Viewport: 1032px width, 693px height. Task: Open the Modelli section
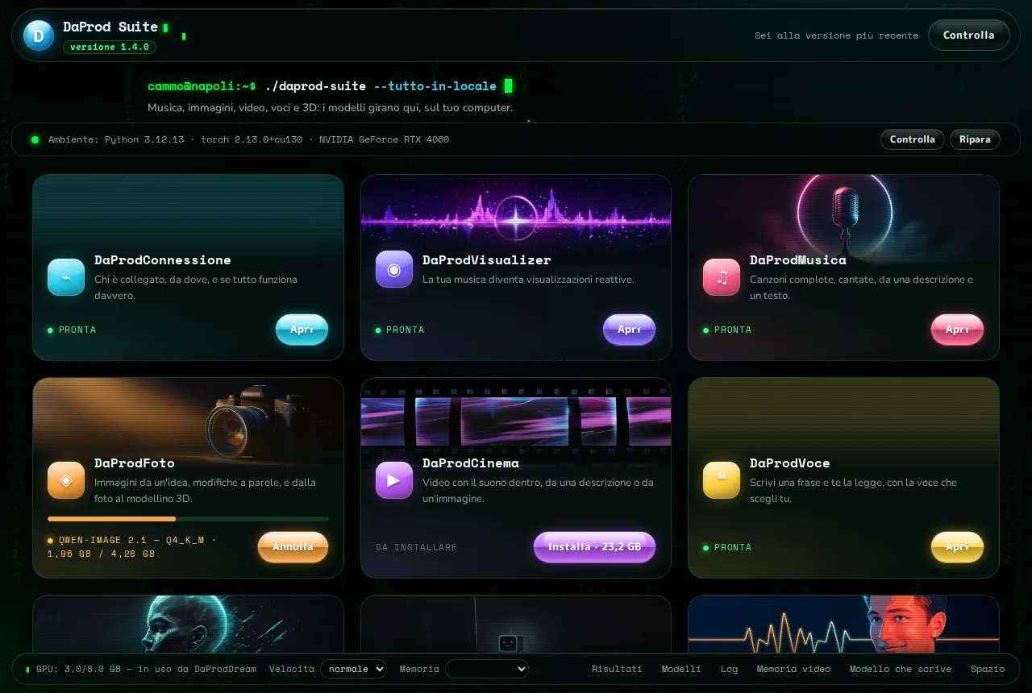(x=681, y=669)
